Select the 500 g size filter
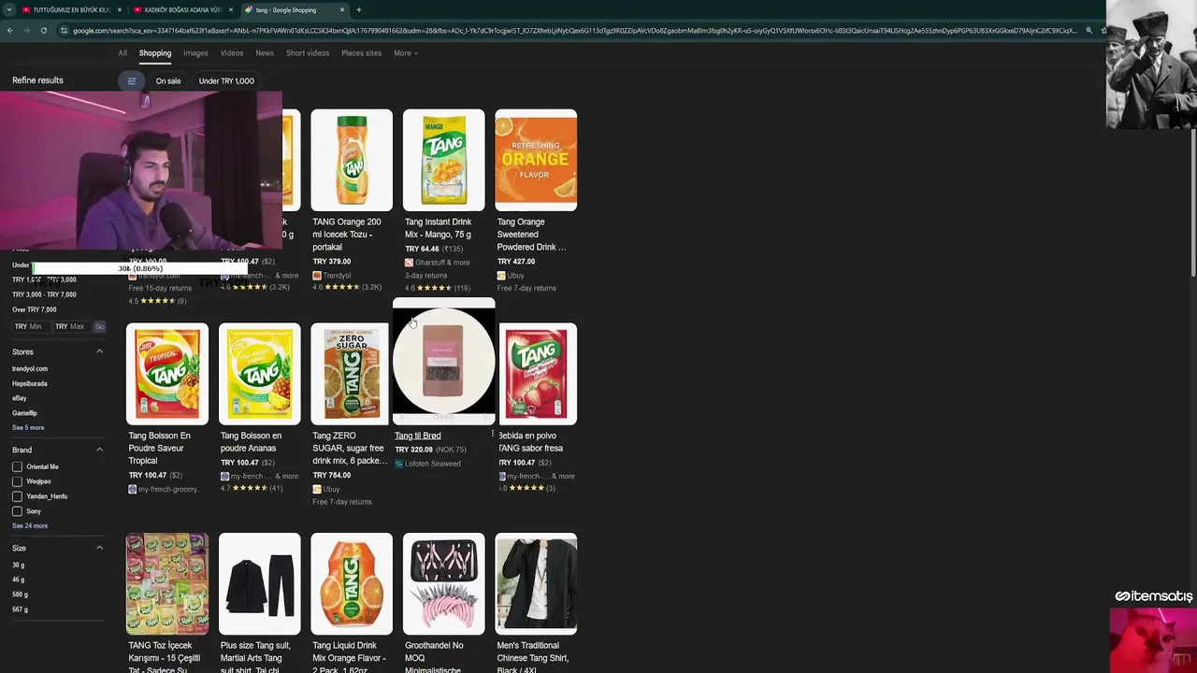The height and width of the screenshot is (673, 1197). pos(20,594)
